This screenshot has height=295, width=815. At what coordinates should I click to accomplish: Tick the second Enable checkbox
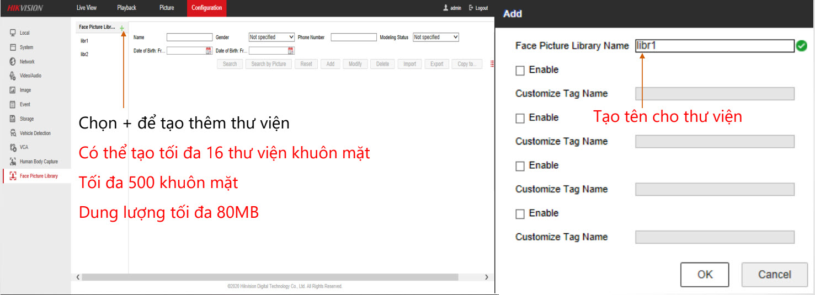(520, 119)
